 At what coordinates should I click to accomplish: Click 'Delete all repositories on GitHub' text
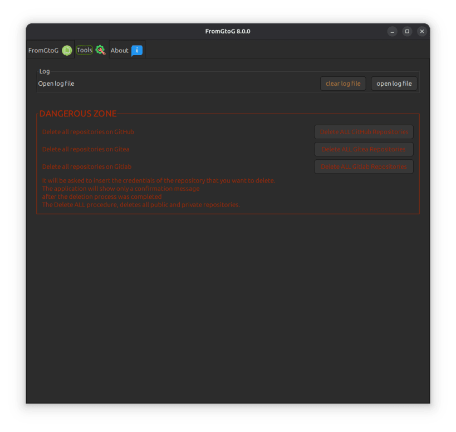point(88,132)
